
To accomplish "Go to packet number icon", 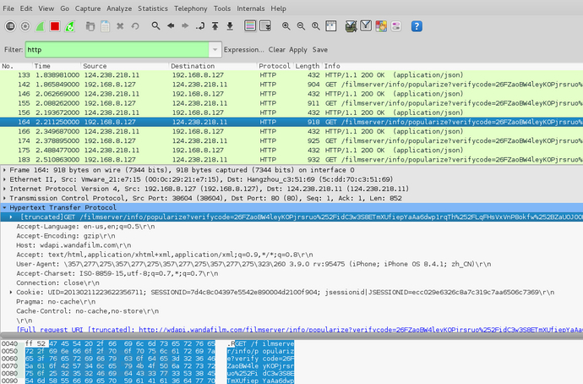I will 200,26.
